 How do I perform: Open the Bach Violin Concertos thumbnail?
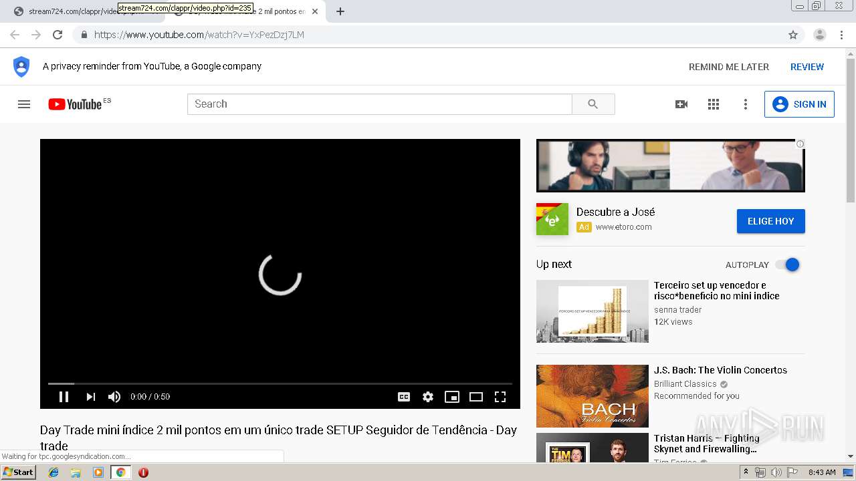click(593, 396)
